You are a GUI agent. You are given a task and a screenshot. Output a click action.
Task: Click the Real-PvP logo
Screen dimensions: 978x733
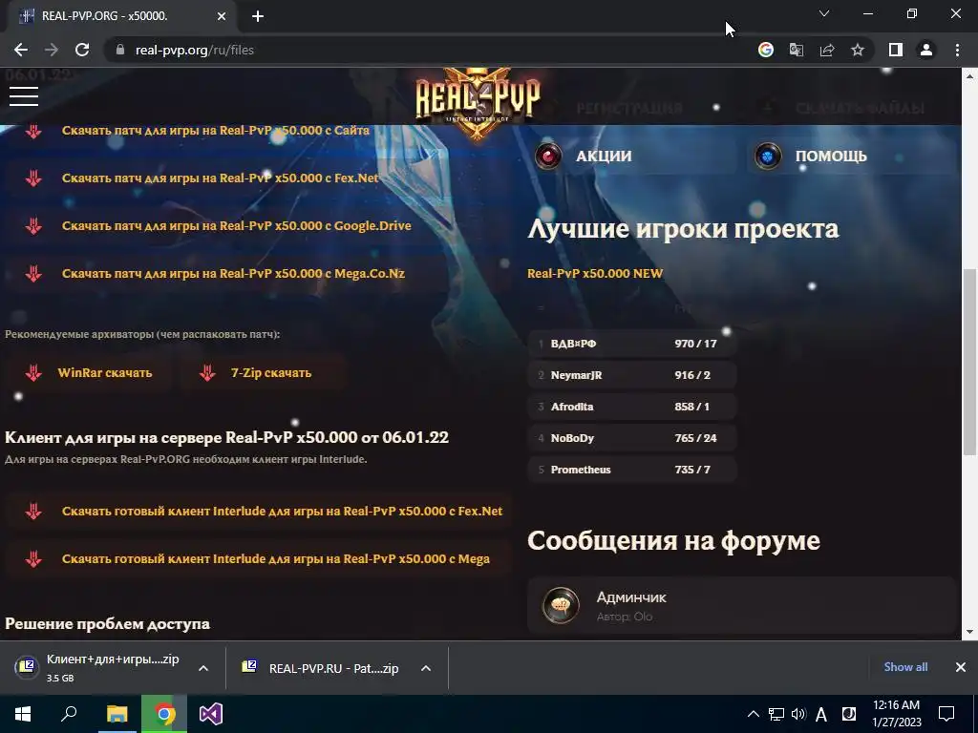click(x=478, y=101)
